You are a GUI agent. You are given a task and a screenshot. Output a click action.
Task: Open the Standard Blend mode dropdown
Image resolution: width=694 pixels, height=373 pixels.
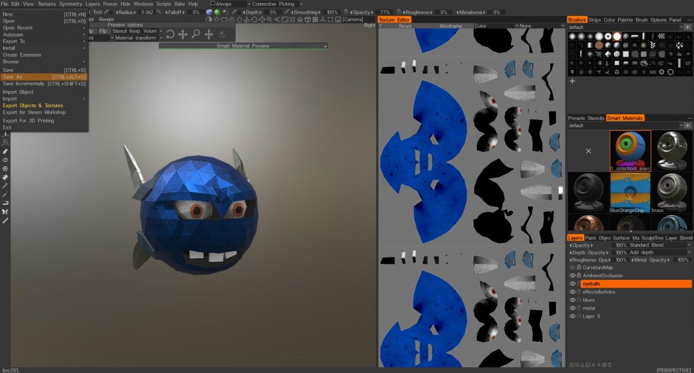pyautogui.click(x=659, y=245)
